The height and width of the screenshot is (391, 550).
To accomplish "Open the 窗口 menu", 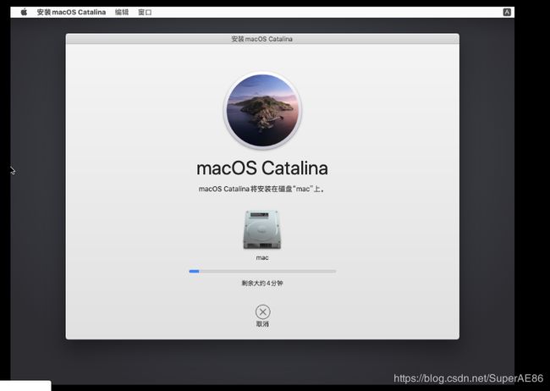I will pos(145,13).
